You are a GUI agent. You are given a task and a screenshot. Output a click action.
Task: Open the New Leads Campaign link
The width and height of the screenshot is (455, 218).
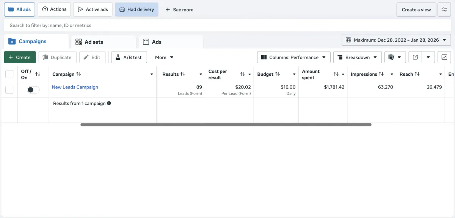point(75,87)
